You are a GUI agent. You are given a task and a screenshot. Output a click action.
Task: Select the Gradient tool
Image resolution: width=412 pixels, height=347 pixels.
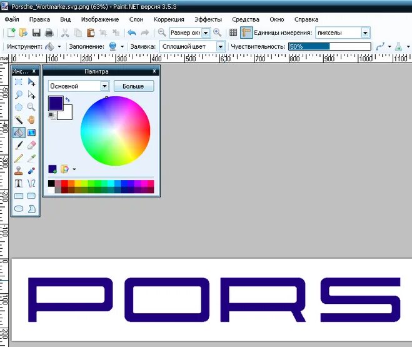31,133
